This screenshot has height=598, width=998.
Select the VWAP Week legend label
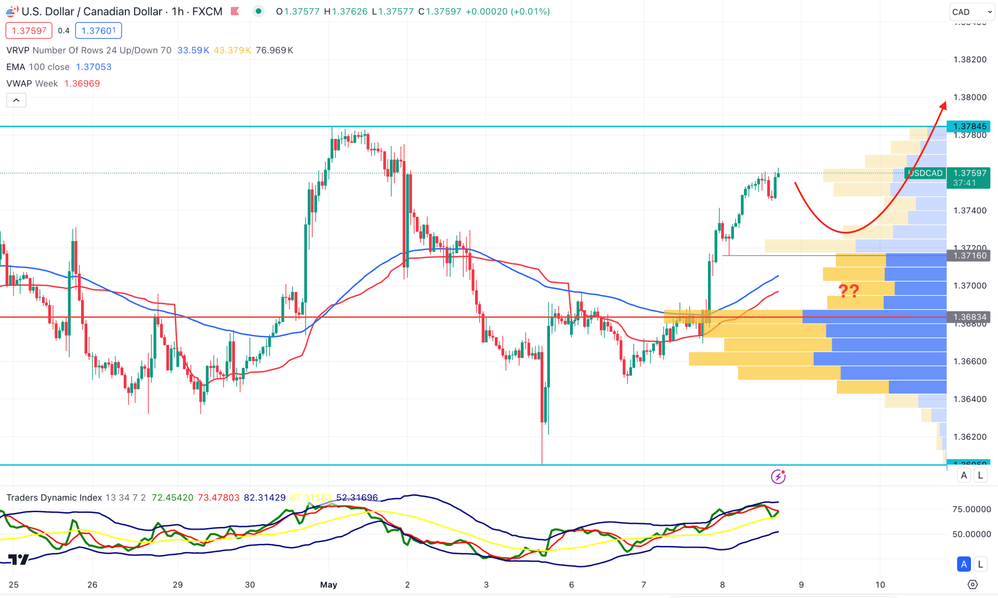[32, 84]
